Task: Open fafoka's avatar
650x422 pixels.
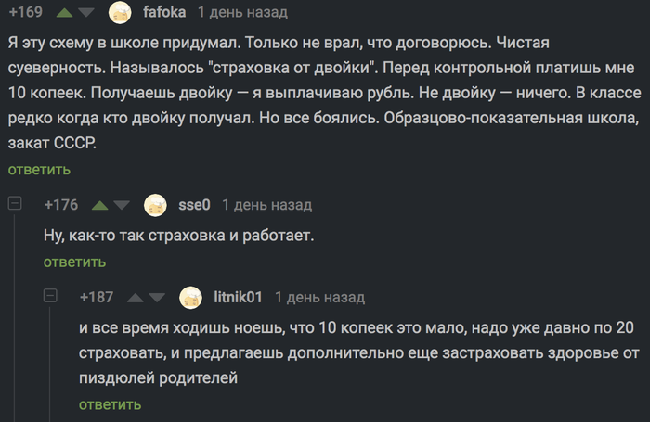Action: coord(120,13)
